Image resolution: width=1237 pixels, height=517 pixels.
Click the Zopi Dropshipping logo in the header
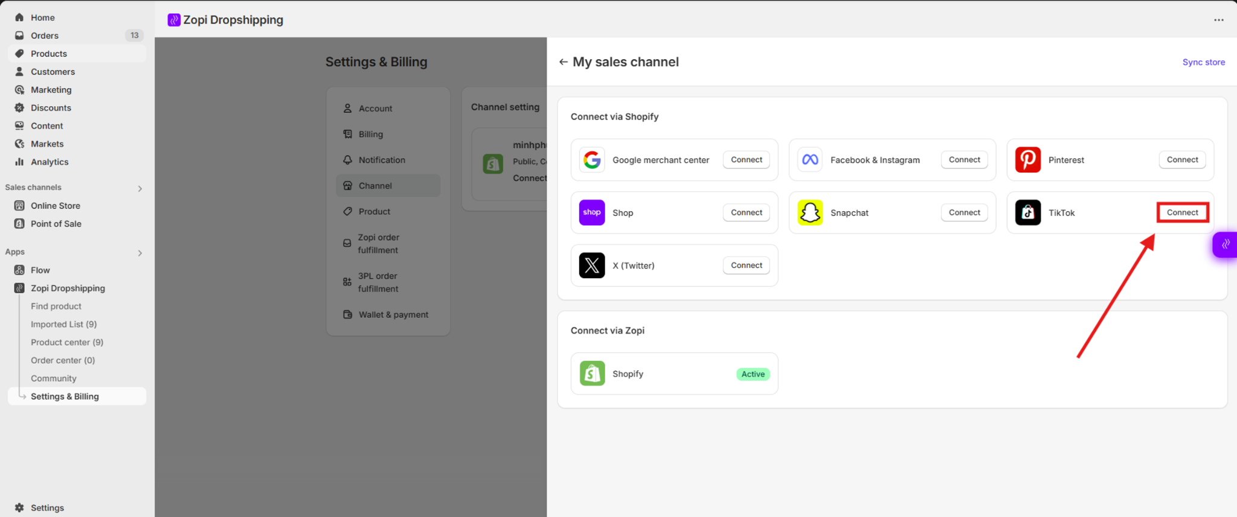pos(174,20)
